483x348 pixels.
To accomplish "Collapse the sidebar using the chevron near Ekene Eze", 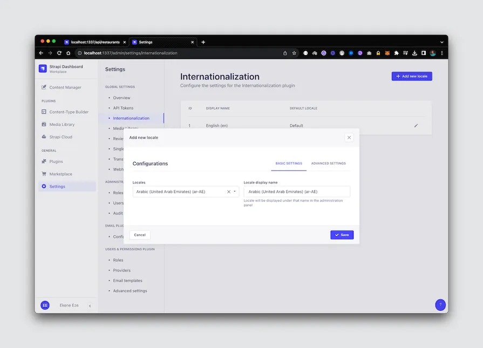I will click(x=90, y=305).
